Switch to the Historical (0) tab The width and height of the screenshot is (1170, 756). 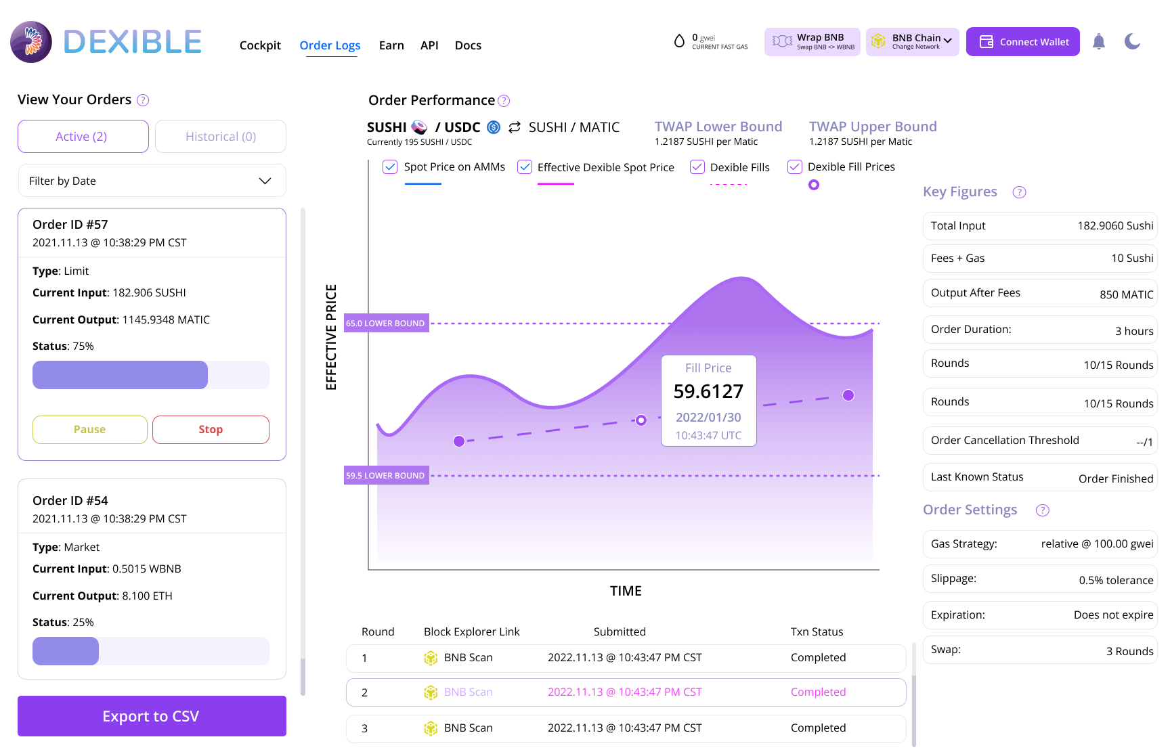coord(221,137)
